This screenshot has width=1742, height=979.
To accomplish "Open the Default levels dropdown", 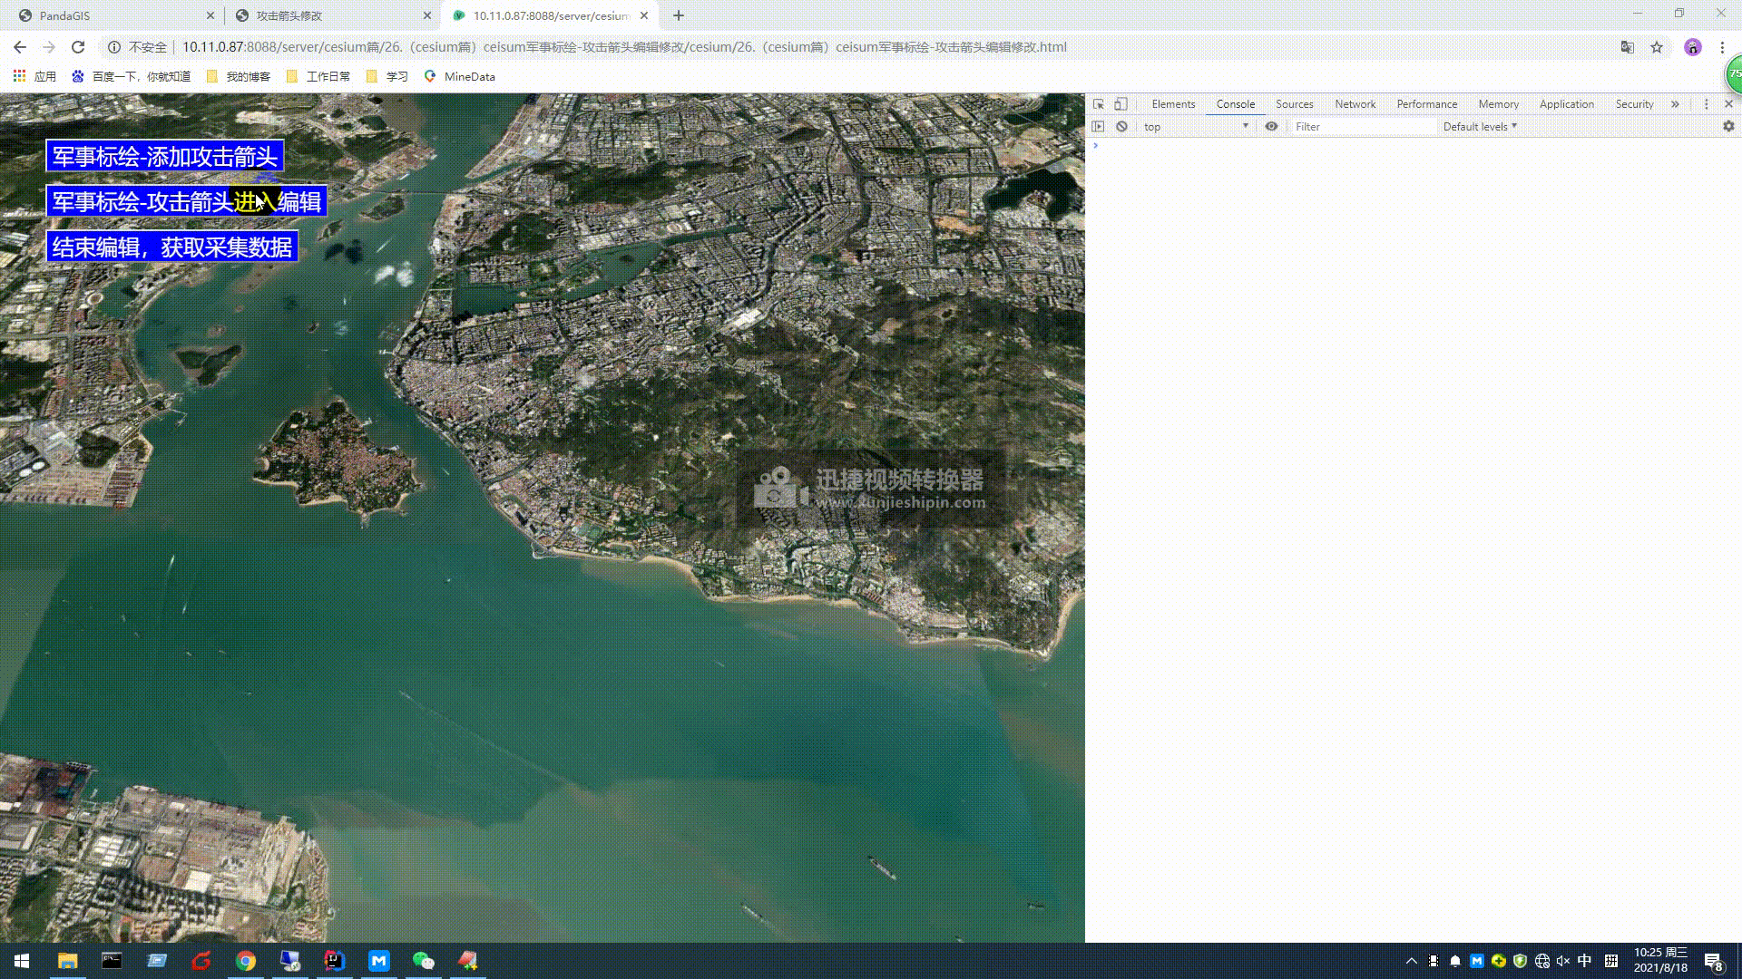I will [1480, 127].
